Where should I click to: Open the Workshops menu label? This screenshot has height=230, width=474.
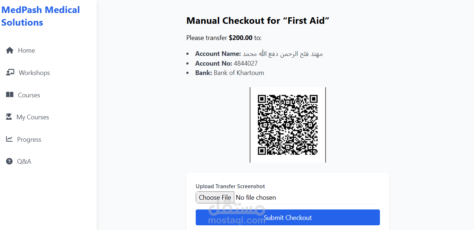coord(34,73)
